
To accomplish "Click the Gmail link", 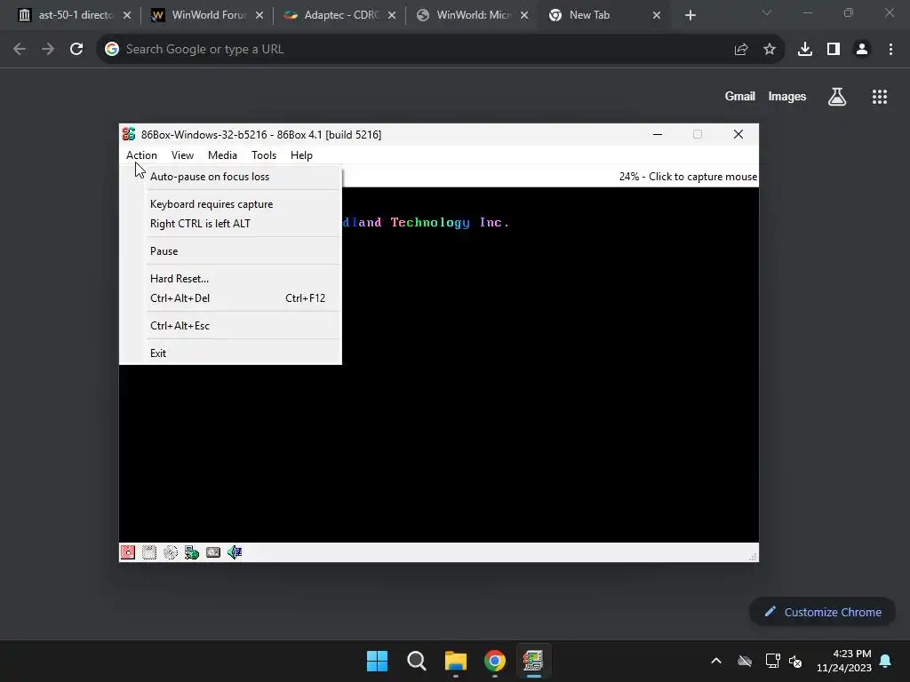I will click(740, 97).
